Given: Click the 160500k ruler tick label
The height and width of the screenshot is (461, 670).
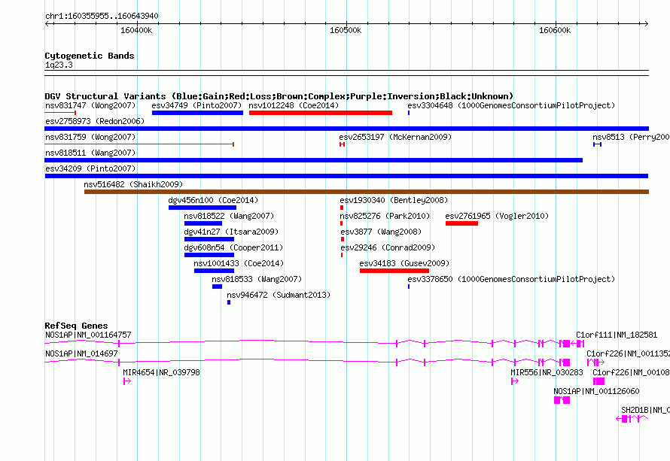Looking at the screenshot, I should [x=346, y=30].
